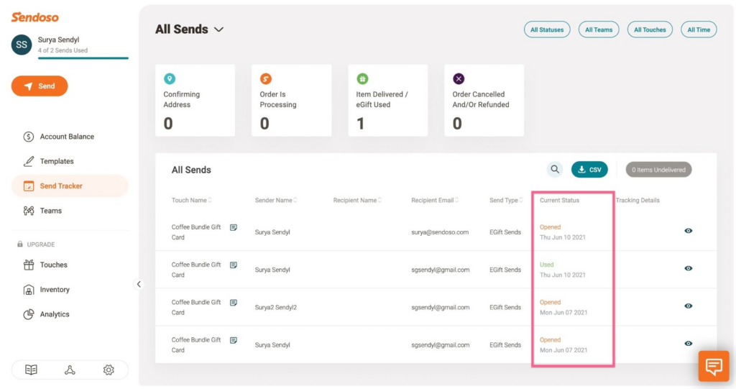This screenshot has height=389, width=736.
Task: Click the green Used status text
Action: pyautogui.click(x=547, y=265)
